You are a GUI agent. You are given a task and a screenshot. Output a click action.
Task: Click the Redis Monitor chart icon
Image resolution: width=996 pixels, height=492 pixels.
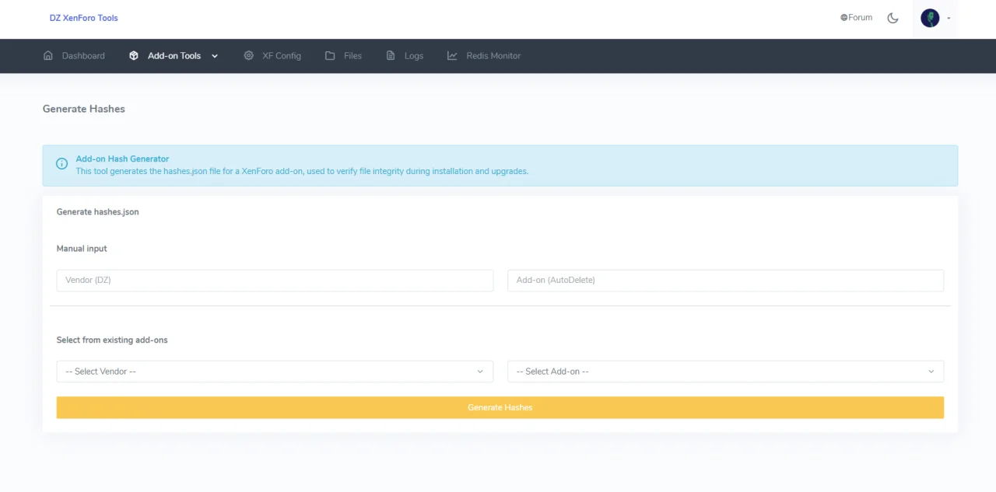click(x=452, y=56)
